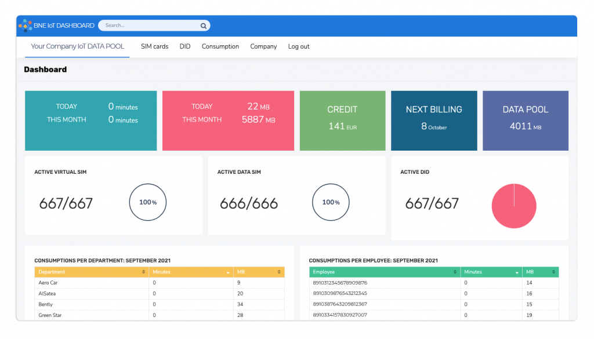Click the NEXT BILLING card
The image size is (594, 339).
coord(434,120)
